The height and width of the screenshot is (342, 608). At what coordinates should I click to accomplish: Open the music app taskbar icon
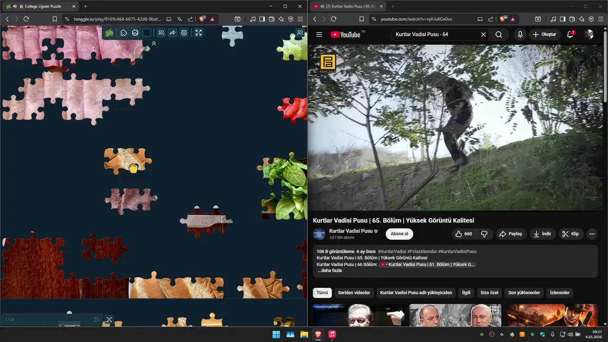point(332,334)
